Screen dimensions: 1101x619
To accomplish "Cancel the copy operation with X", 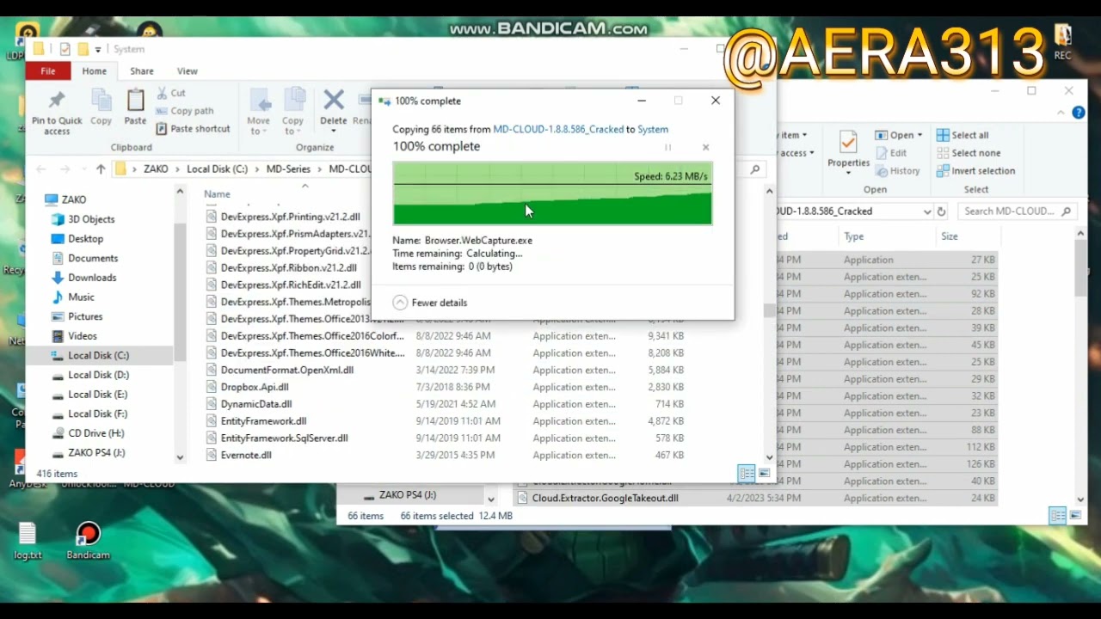I will click(x=705, y=147).
